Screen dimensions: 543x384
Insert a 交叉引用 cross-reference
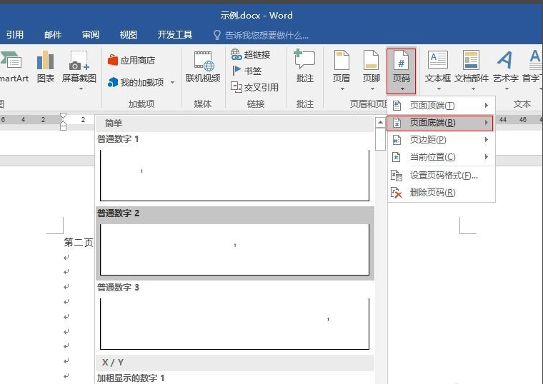[x=254, y=87]
